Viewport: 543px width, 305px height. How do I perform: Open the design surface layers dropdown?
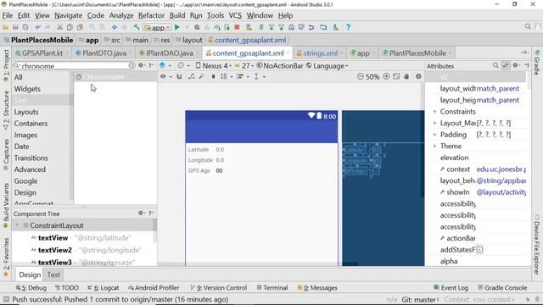click(165, 65)
